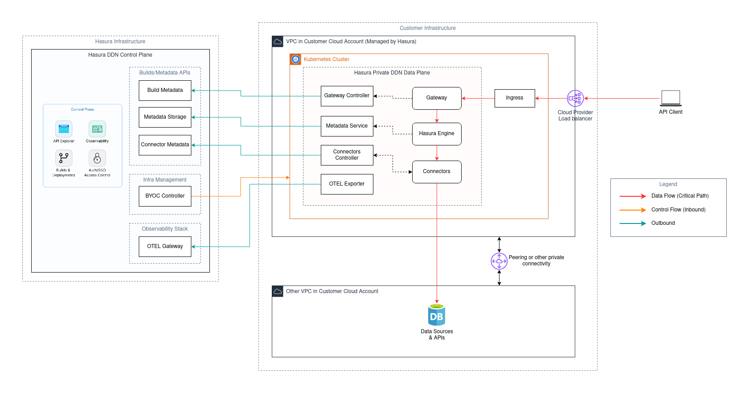Image resolution: width=749 pixels, height=393 pixels.
Task: Click the Hasura DDN Control Plane title
Action: (120, 55)
